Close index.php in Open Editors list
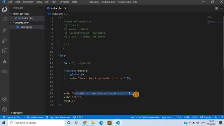This screenshot has height=126, width=224. coord(16,18)
